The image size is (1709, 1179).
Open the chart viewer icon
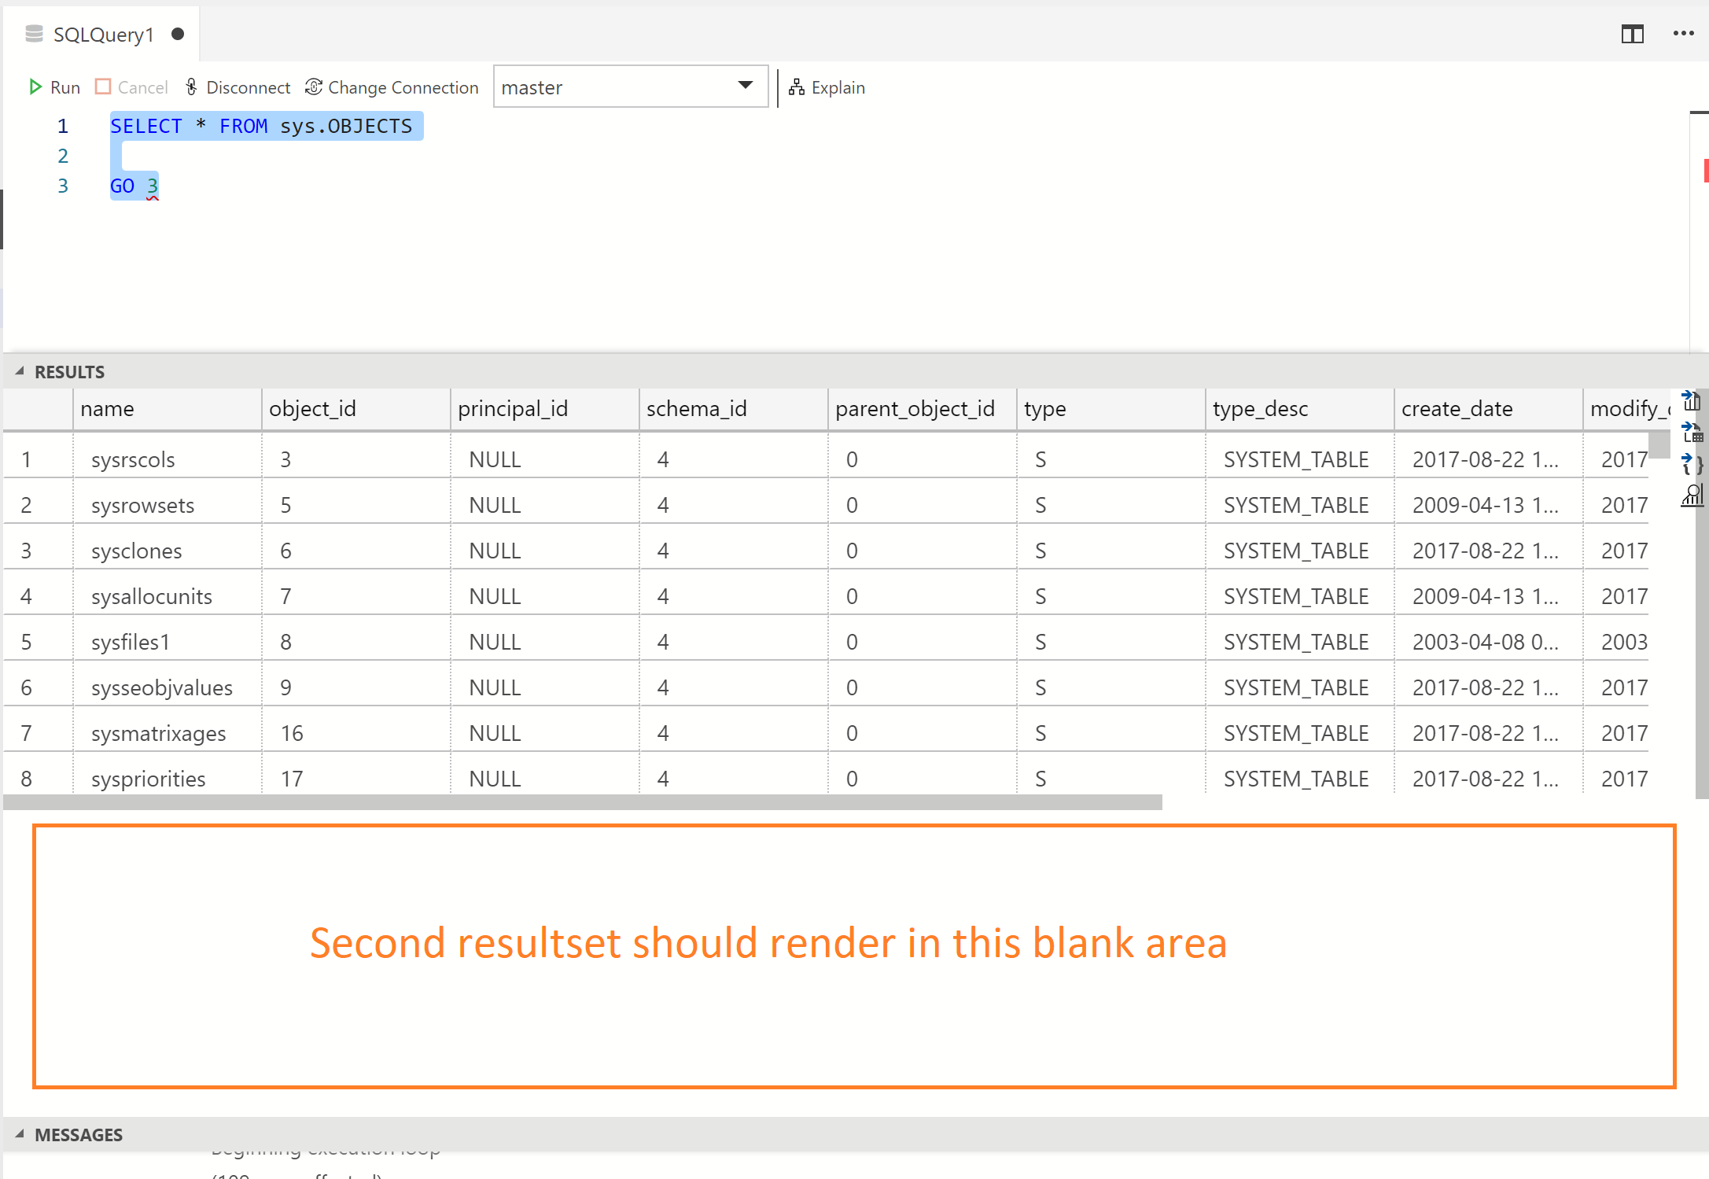point(1692,496)
